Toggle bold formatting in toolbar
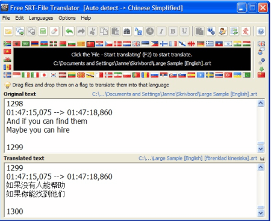 click(173, 31)
